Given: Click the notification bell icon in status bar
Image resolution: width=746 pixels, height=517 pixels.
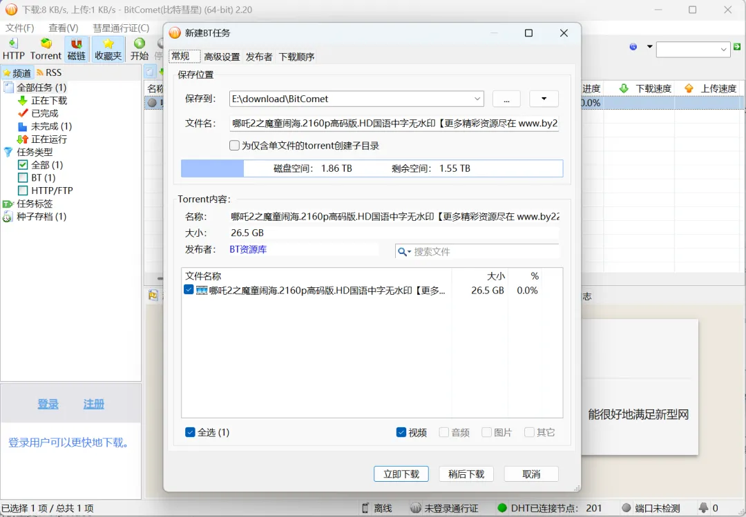Looking at the screenshot, I should tap(703, 508).
